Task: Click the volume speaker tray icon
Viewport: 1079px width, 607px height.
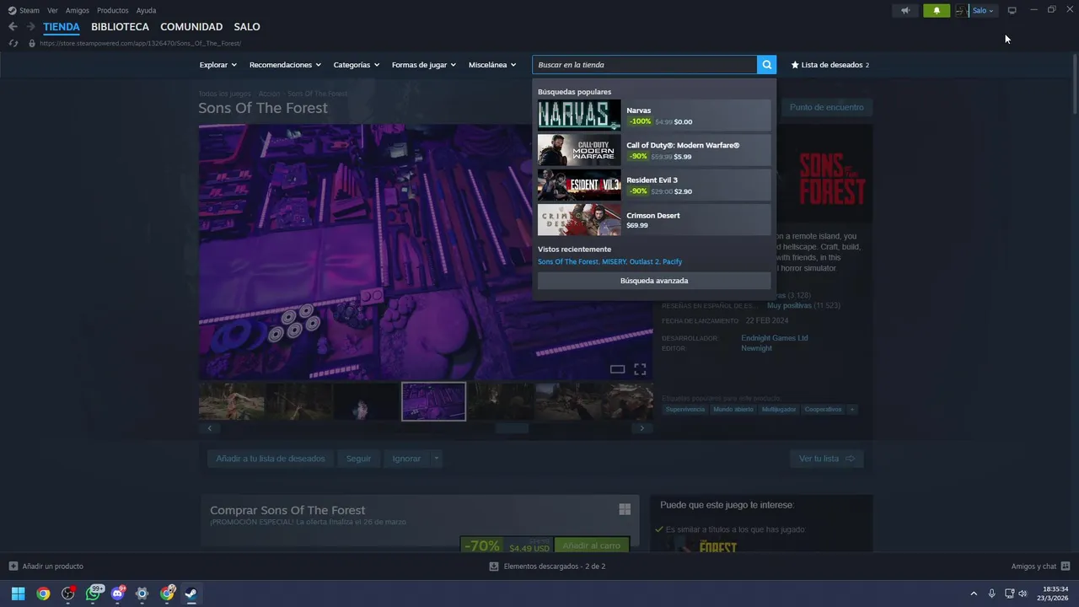Action: pyautogui.click(x=1023, y=594)
